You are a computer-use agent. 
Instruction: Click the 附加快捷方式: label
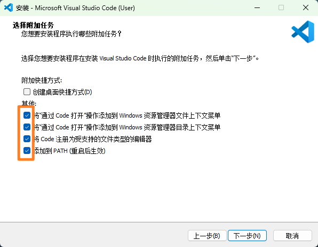(42, 80)
